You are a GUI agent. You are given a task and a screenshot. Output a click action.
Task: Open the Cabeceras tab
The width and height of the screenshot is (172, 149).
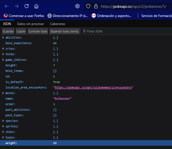click(58, 24)
